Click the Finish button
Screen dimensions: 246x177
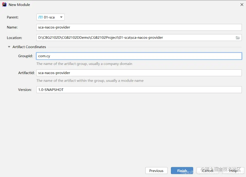click(182, 170)
